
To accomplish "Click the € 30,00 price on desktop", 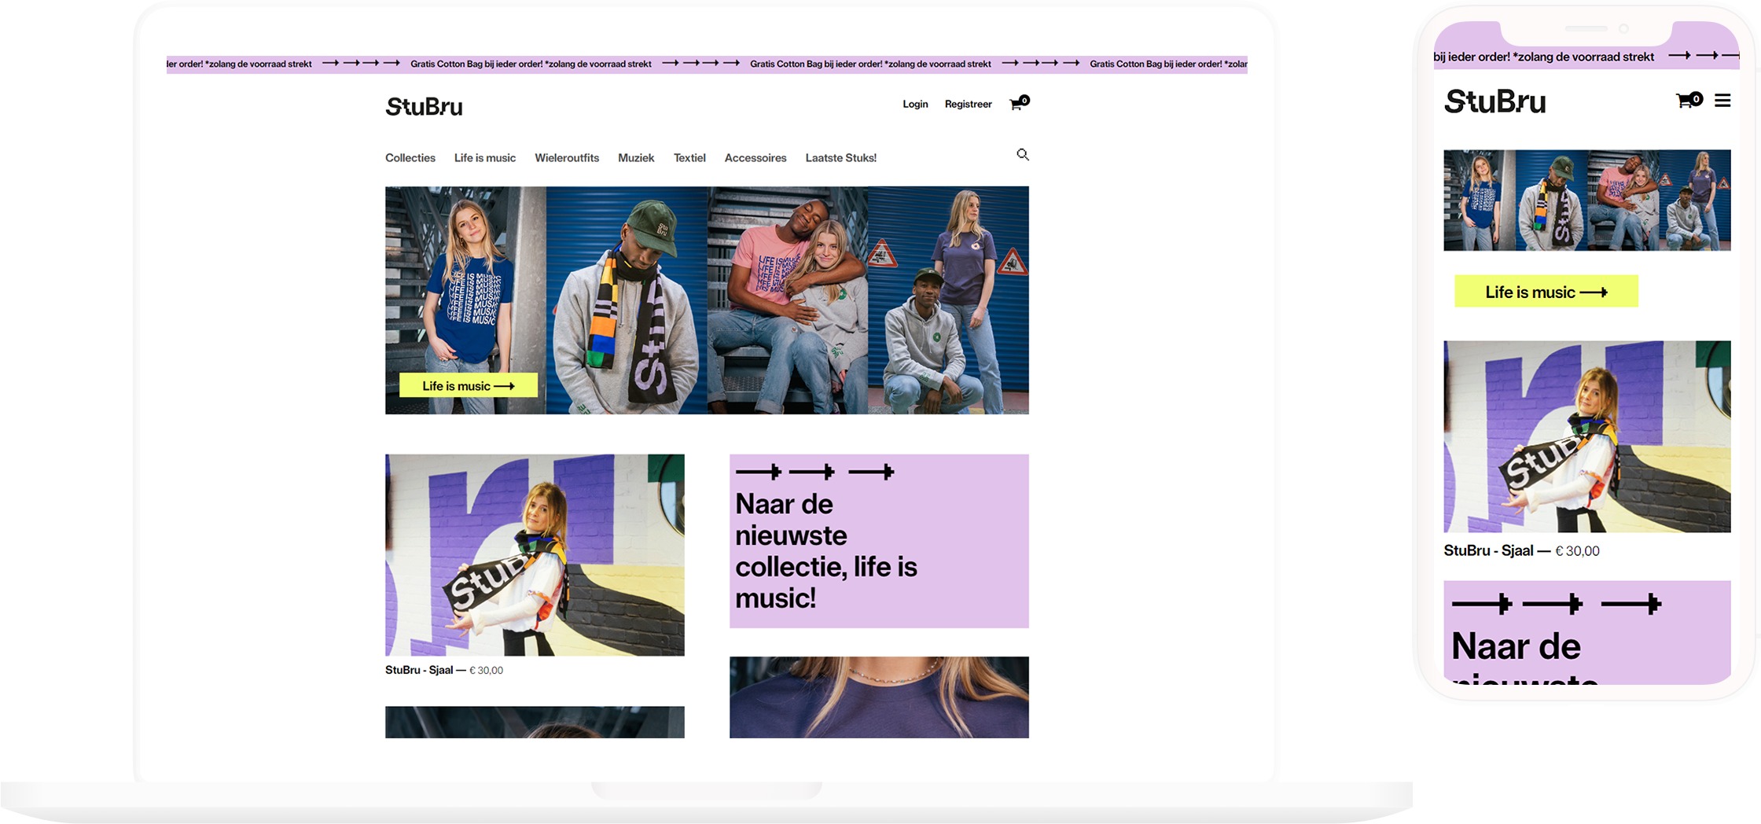I will pyautogui.click(x=486, y=671).
